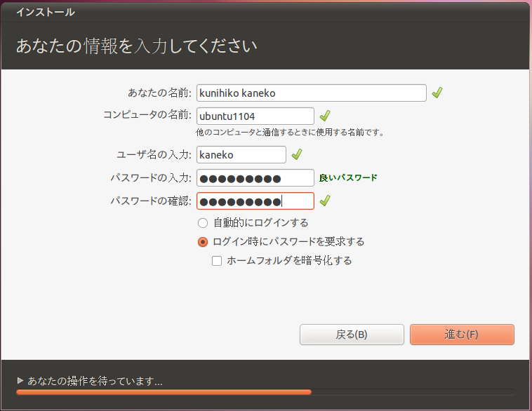532x411 pixels.
Task: Click the 'あなたの操作を待っています...' status text
Action: point(95,381)
